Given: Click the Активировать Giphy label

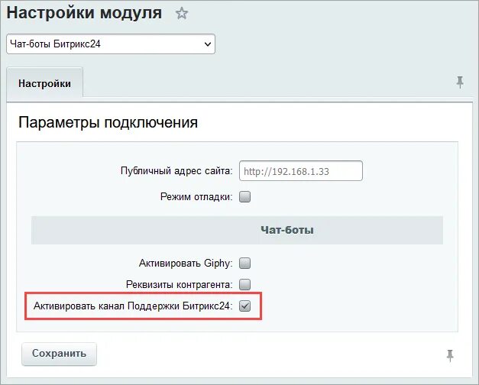Looking at the screenshot, I should click(186, 263).
